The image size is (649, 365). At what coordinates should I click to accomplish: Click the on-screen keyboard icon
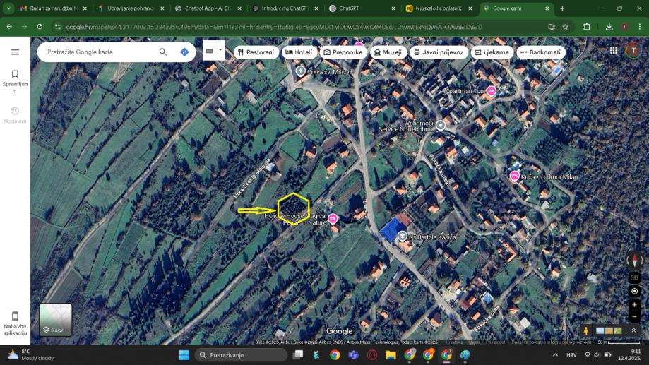click(210, 51)
